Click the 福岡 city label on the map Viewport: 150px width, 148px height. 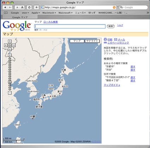36,99
